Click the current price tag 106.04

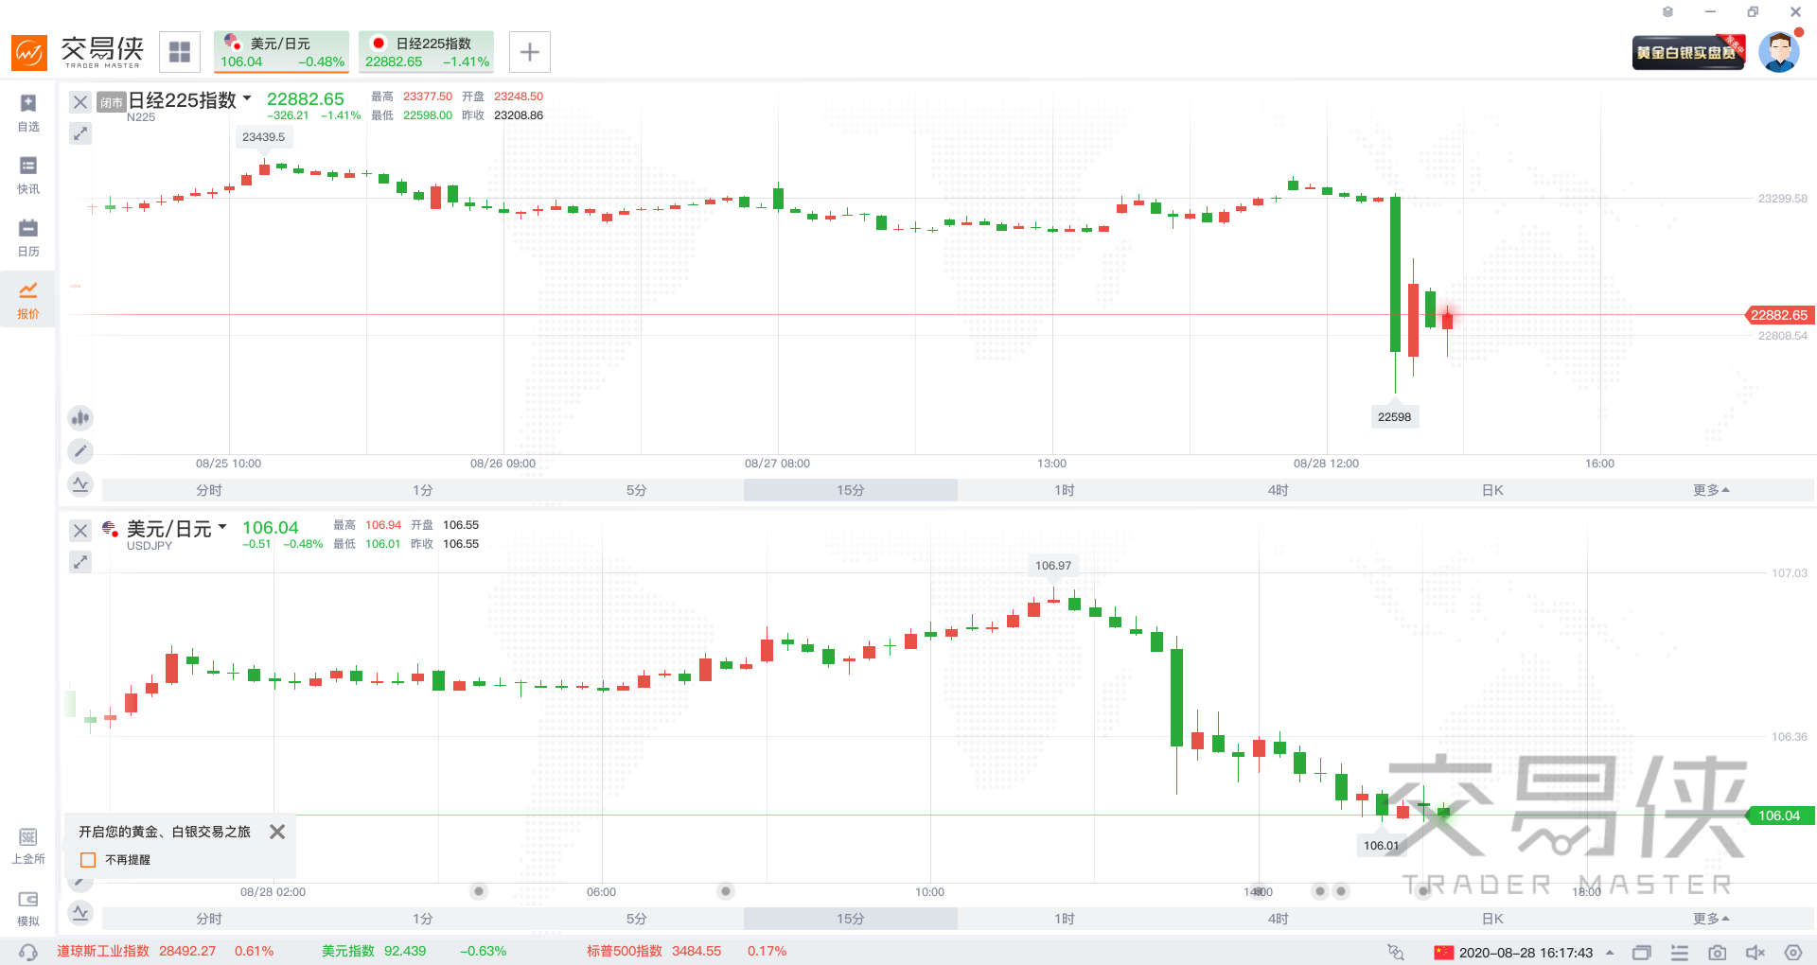[x=1779, y=816]
